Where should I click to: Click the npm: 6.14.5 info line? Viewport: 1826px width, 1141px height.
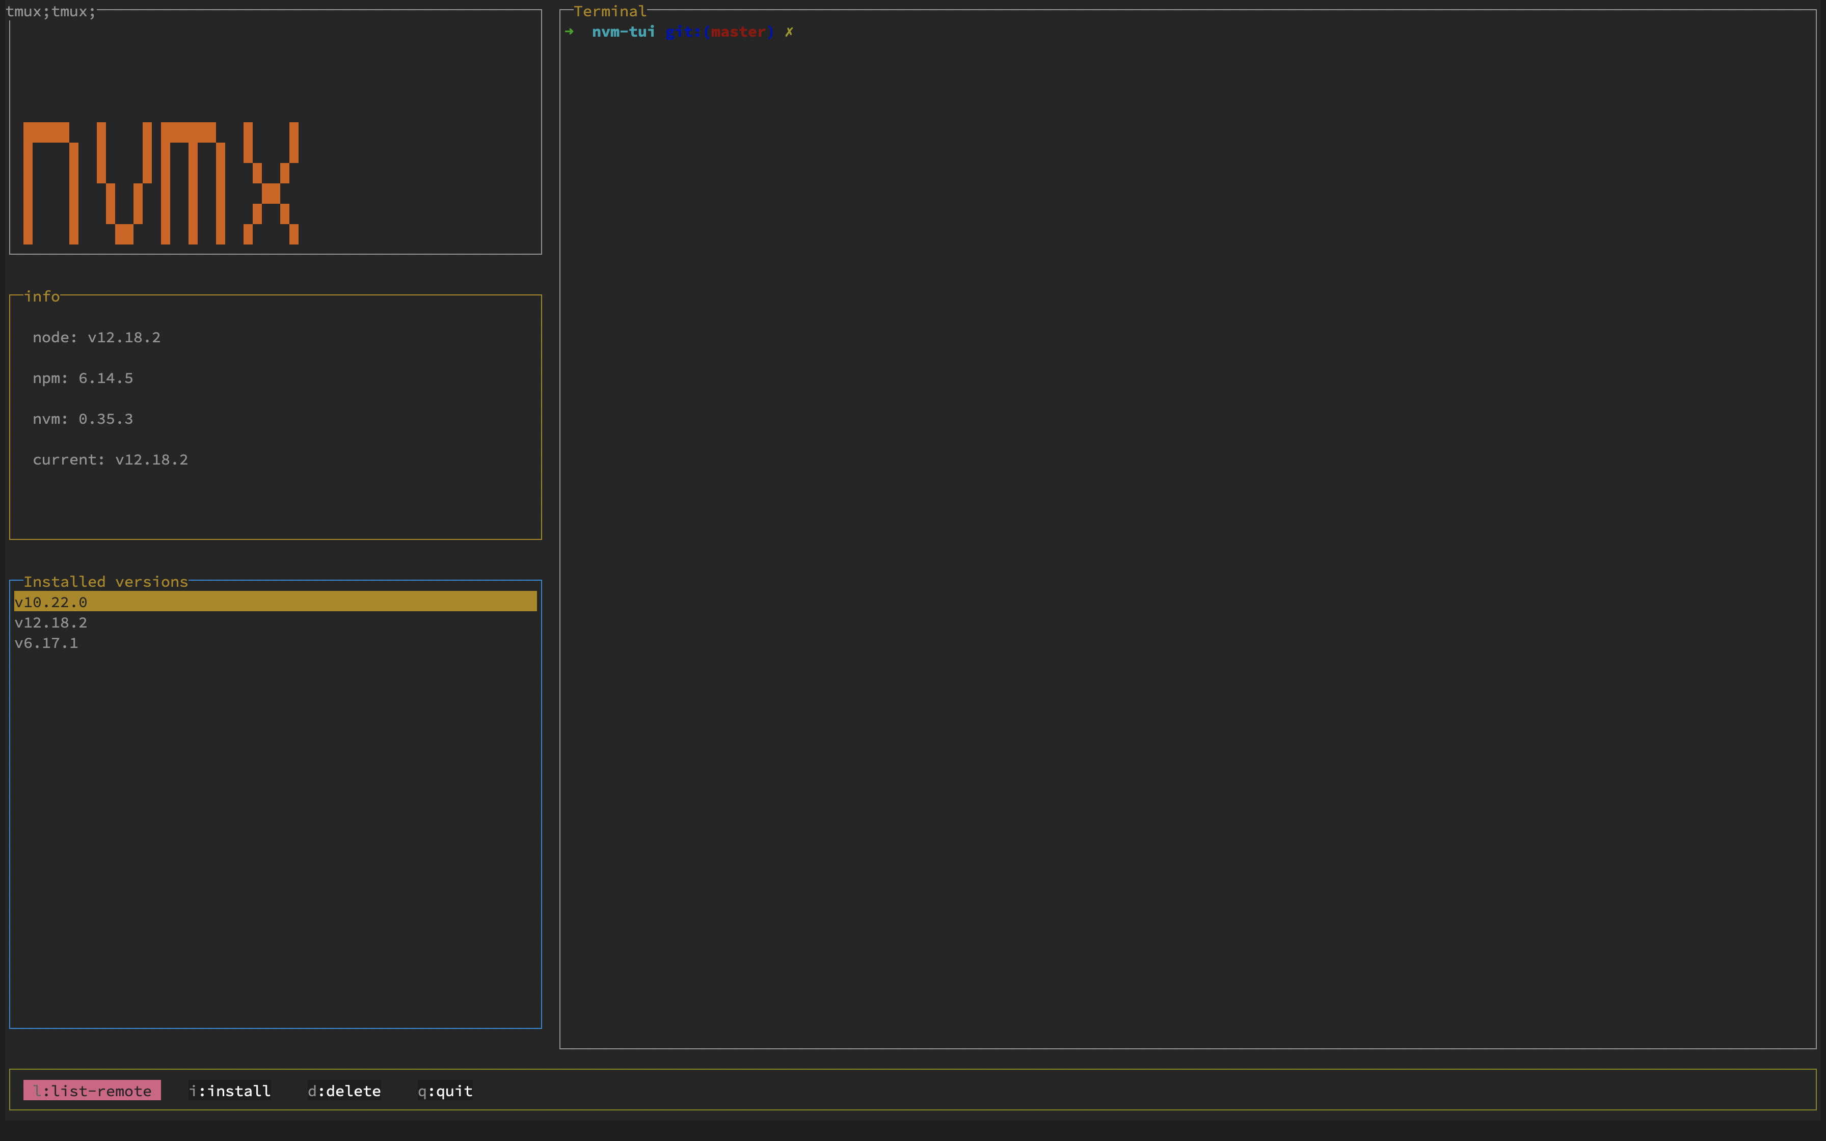[83, 378]
